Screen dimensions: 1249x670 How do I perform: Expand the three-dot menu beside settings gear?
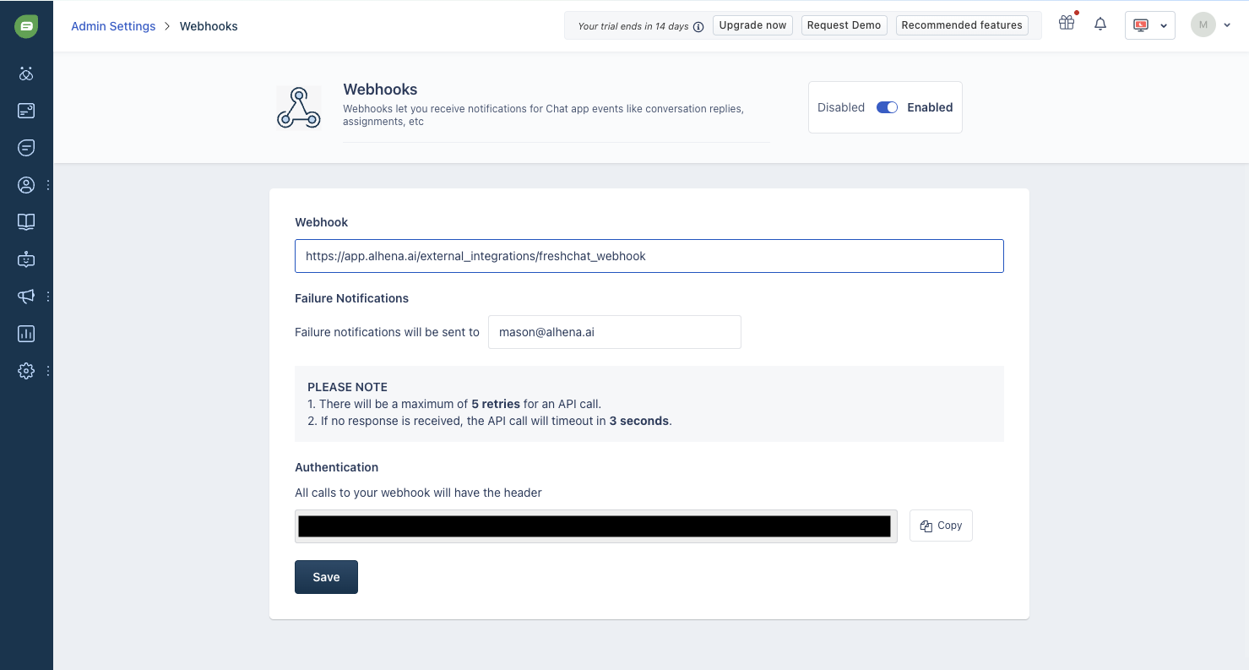tap(48, 371)
